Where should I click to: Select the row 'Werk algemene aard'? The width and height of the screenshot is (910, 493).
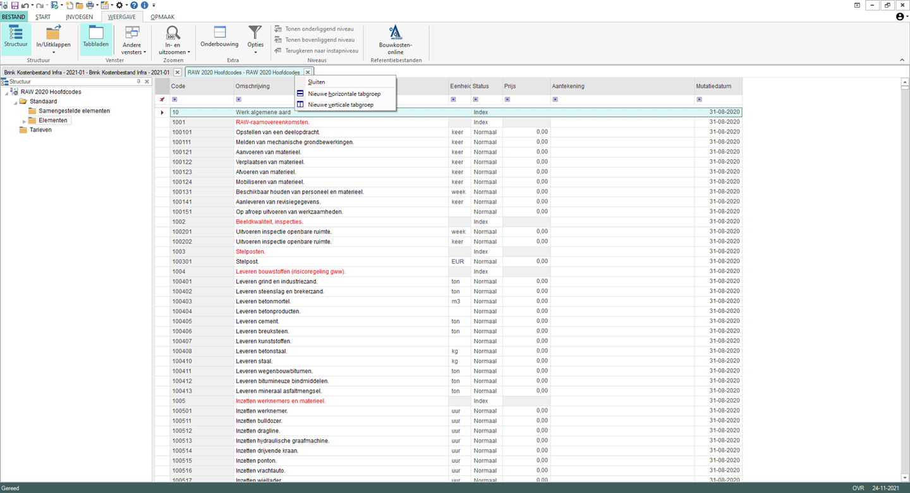tap(448, 112)
